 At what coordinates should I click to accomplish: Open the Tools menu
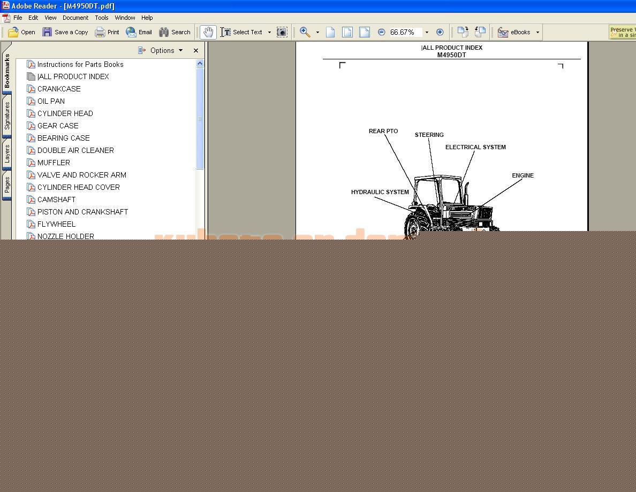click(x=101, y=18)
